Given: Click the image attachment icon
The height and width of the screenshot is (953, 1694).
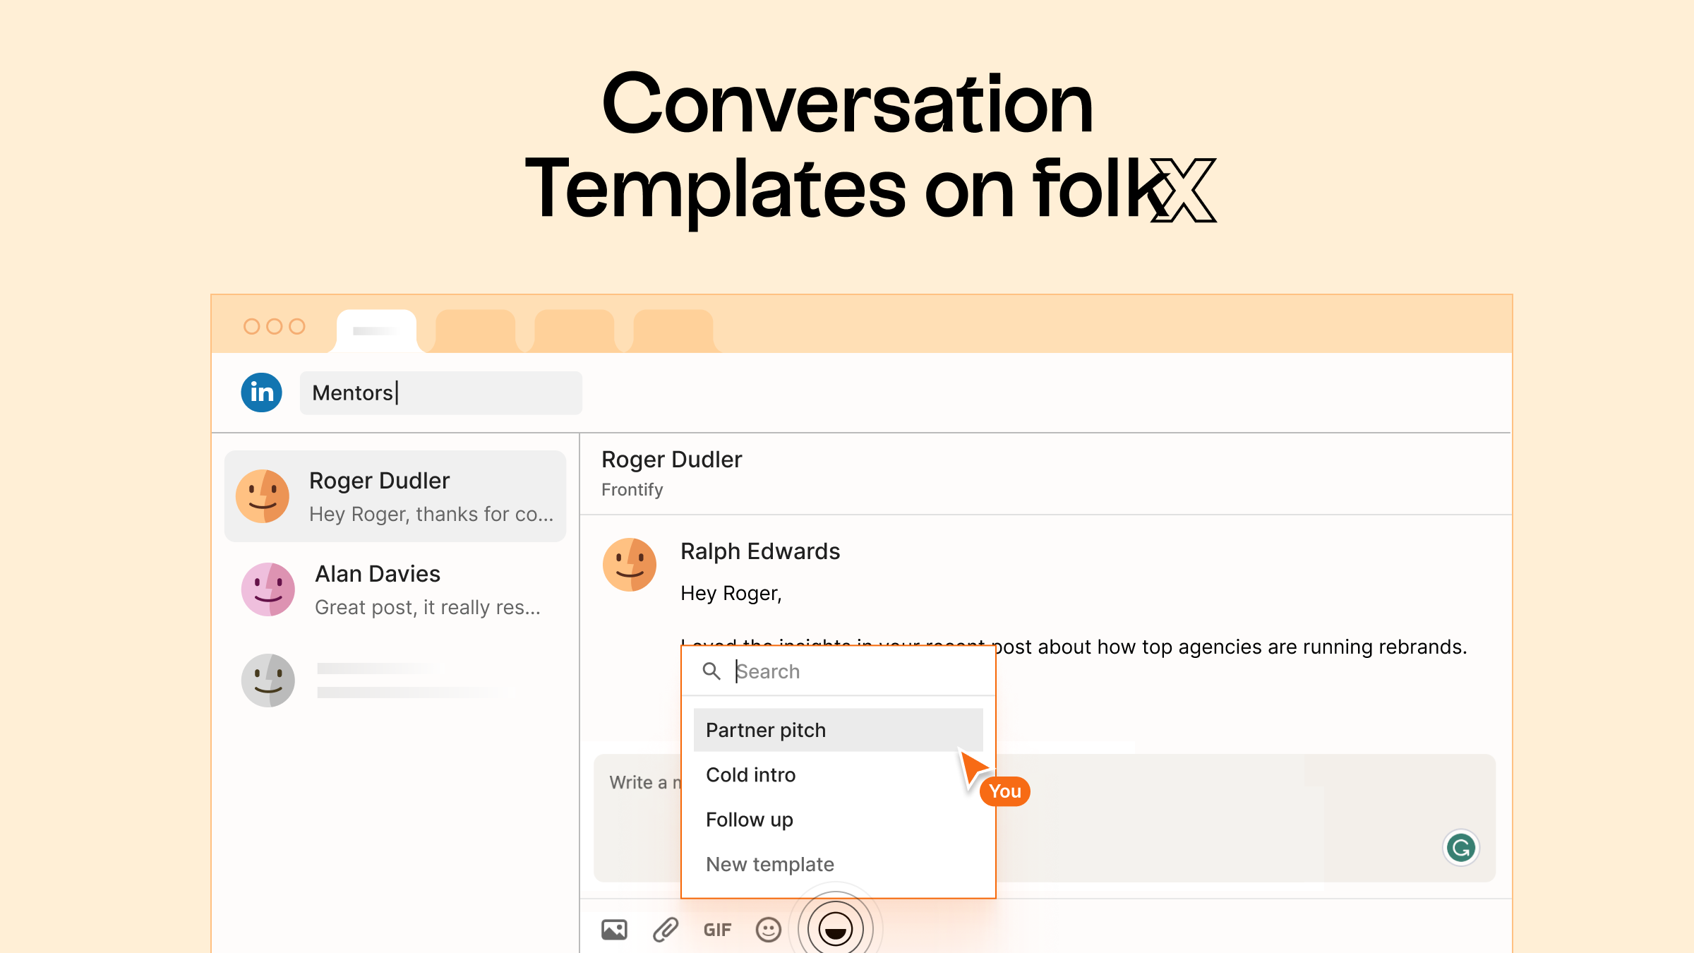Looking at the screenshot, I should click(x=614, y=930).
